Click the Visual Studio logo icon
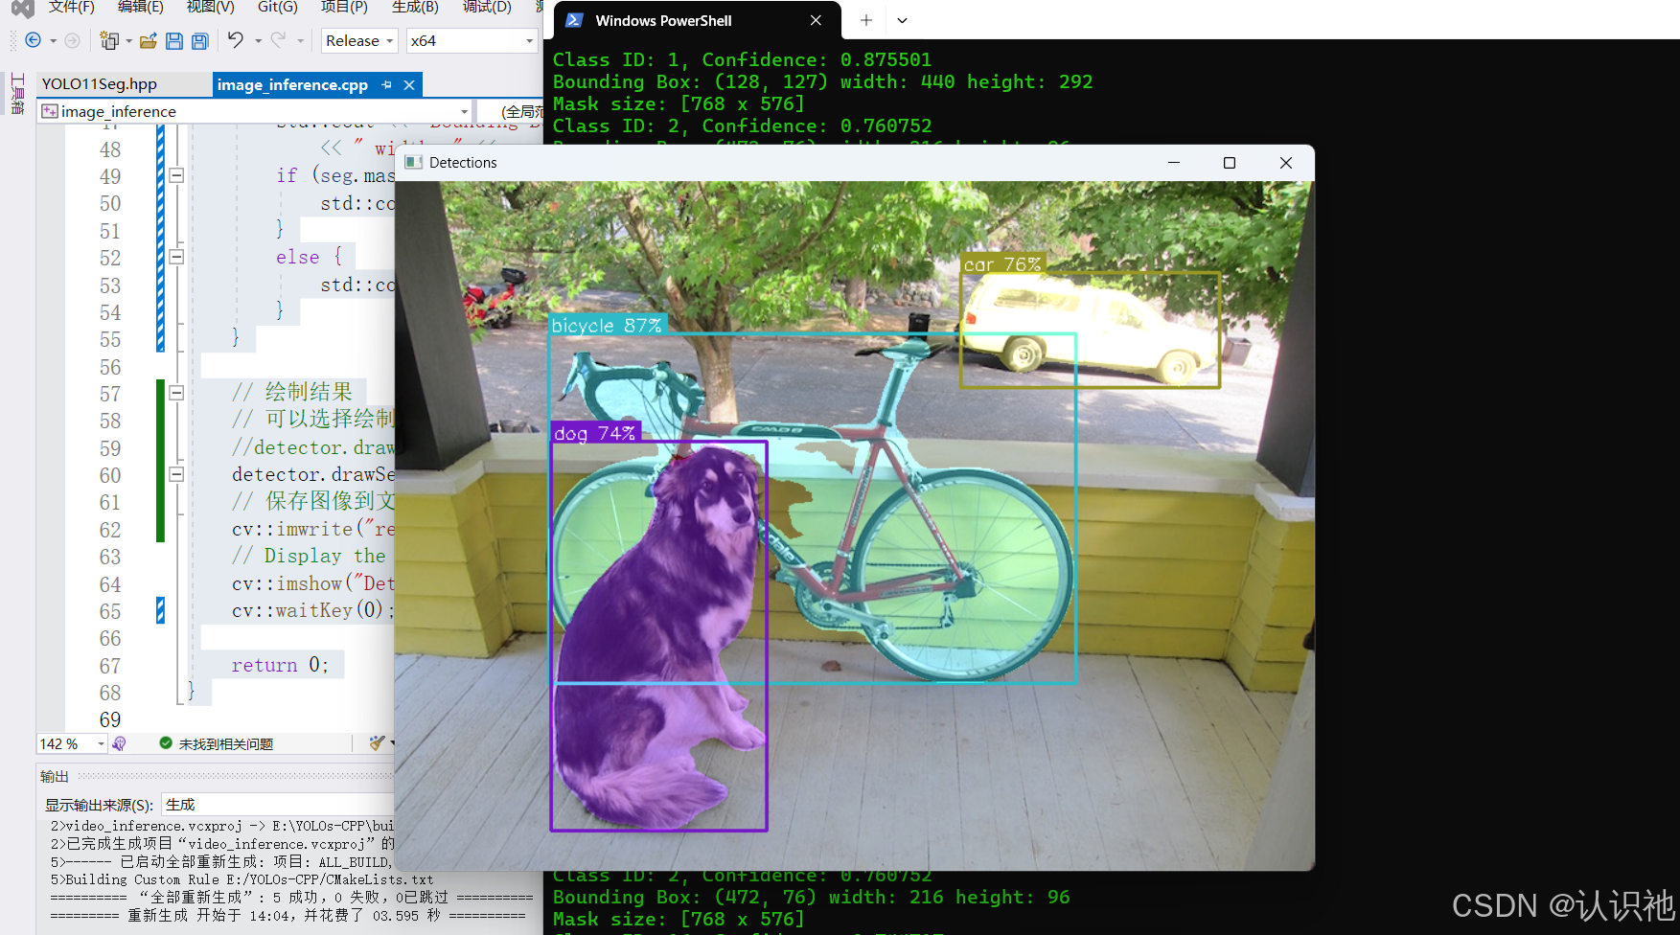 pyautogui.click(x=22, y=8)
